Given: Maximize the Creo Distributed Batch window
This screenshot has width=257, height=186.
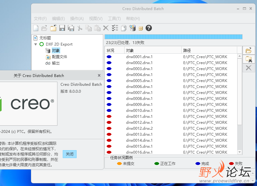Looking at the screenshot, I should coord(244,8).
